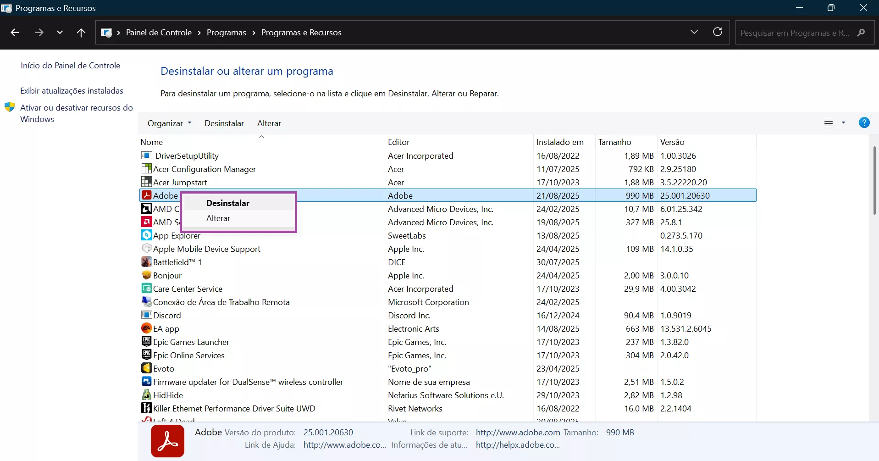Click the vertical scrollbar thumb
Viewport: 879px width, 461px height.
coord(875,180)
